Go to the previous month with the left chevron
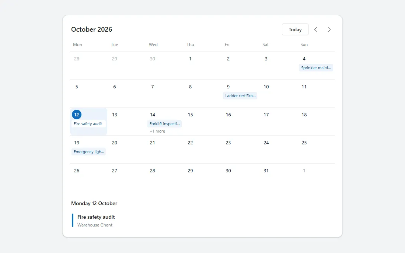 315,29
